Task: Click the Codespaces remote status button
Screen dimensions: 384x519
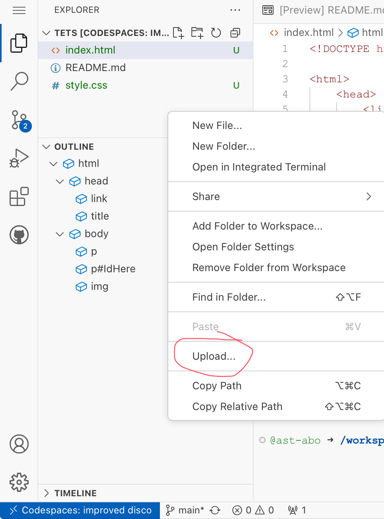Action: [x=81, y=510]
